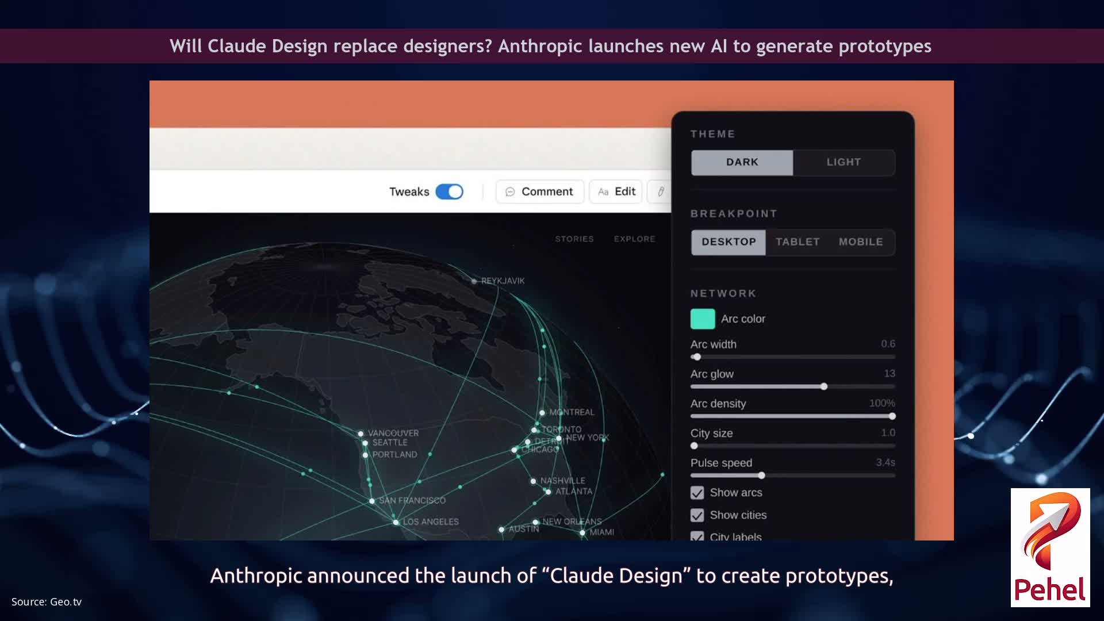Image resolution: width=1104 pixels, height=621 pixels.
Task: Uncheck the Show cities checkbox
Action: point(697,515)
